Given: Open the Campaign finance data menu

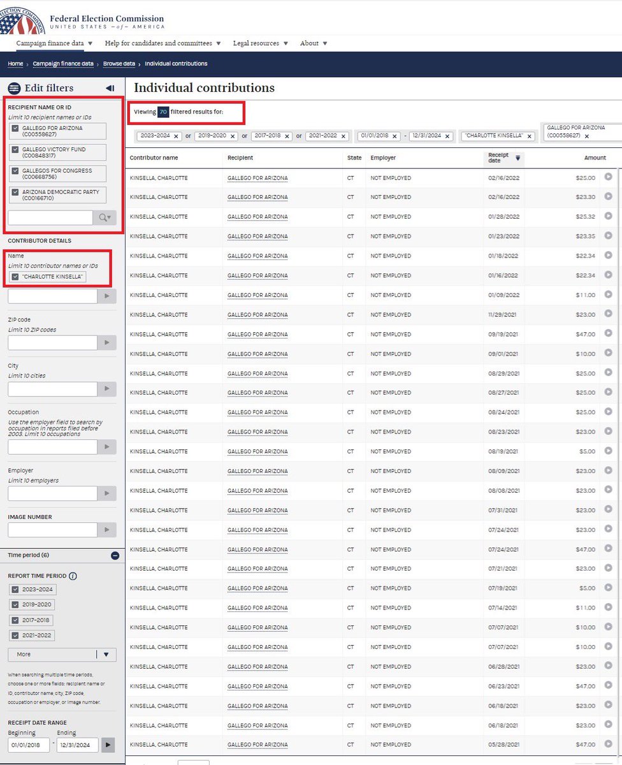Looking at the screenshot, I should click(54, 43).
